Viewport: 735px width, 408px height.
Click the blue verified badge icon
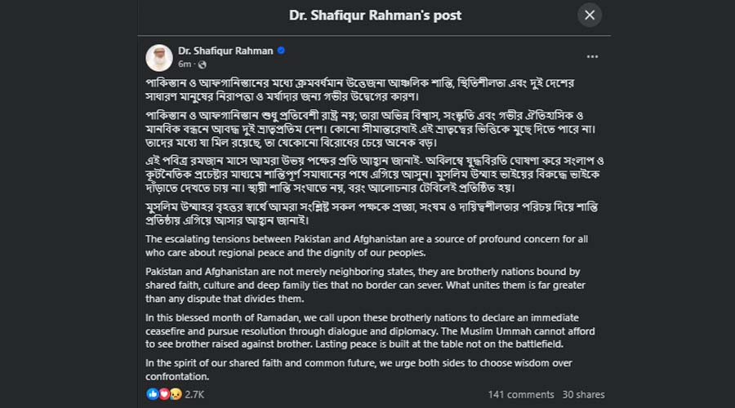tap(281, 51)
